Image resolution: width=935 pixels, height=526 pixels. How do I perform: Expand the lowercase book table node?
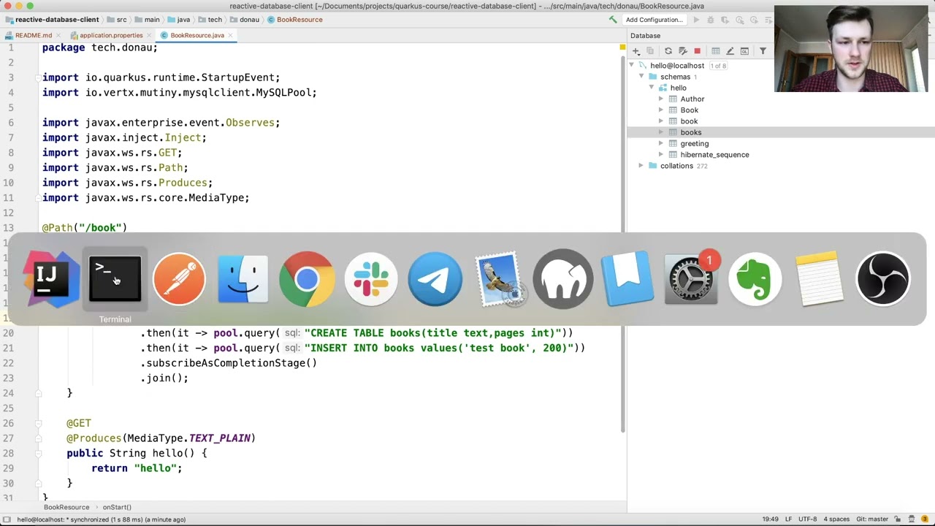click(661, 121)
